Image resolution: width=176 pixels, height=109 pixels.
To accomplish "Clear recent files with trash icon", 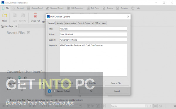I will [29, 32].
